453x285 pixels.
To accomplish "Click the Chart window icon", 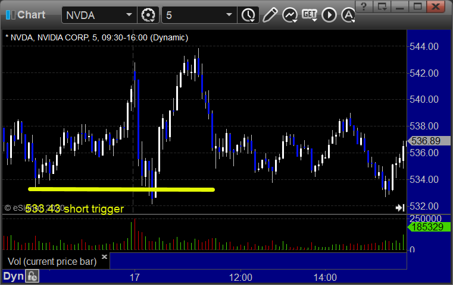I will [x=10, y=15].
